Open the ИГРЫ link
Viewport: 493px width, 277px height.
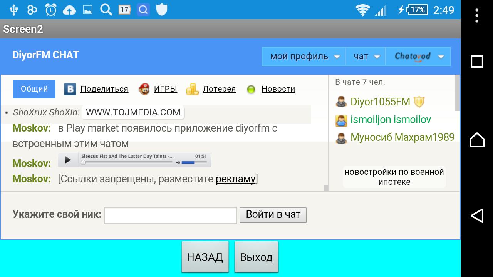[x=166, y=89]
